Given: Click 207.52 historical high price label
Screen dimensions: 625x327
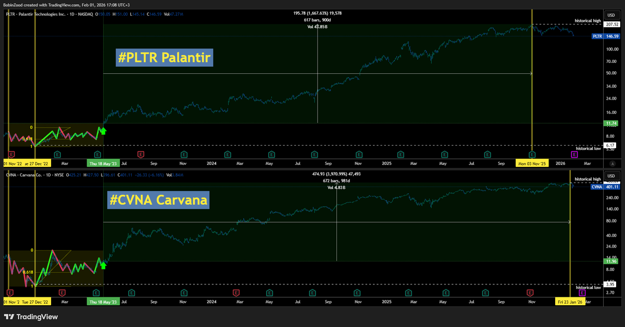Looking at the screenshot, I should point(612,24).
